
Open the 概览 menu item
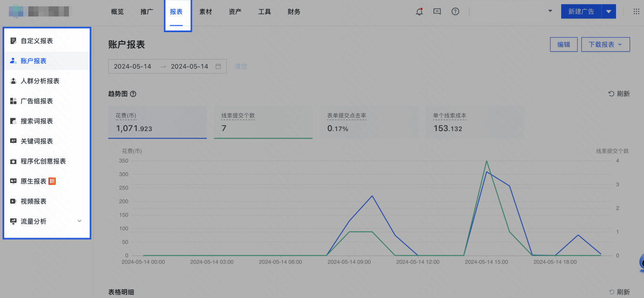click(117, 11)
